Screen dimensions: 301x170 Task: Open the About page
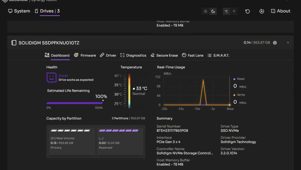point(281,11)
